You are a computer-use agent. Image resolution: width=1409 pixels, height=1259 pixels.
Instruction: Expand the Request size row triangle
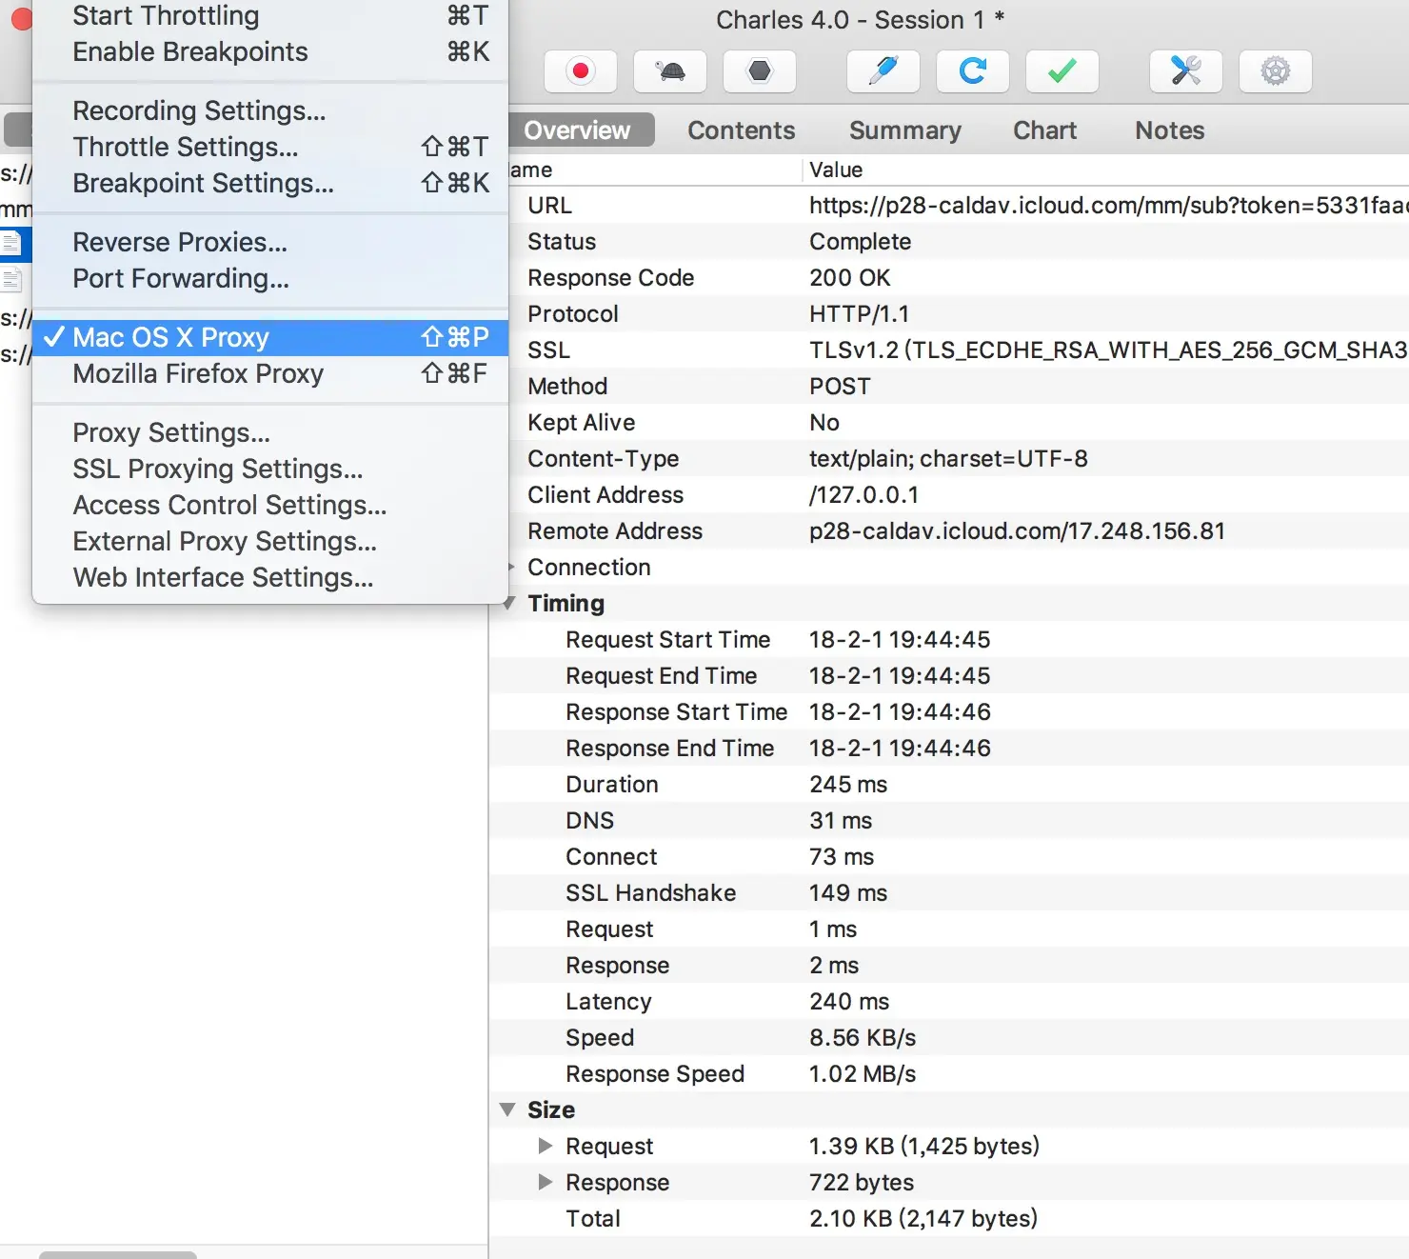(x=546, y=1146)
